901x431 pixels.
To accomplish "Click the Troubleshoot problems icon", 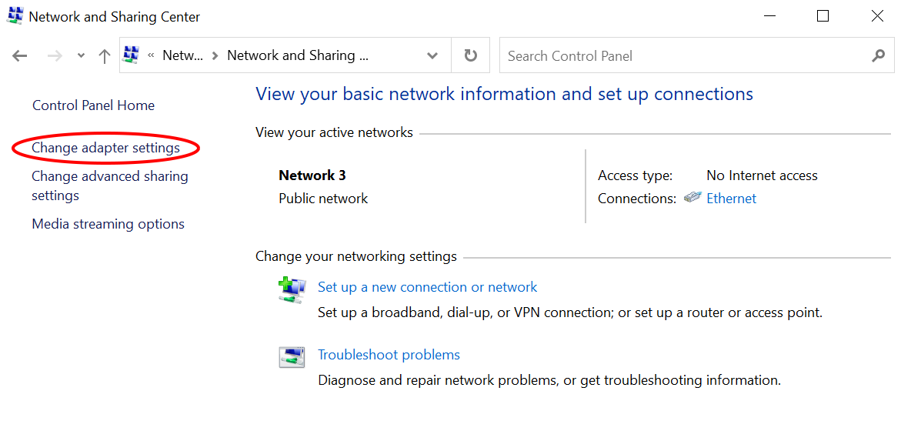I will coord(292,357).
